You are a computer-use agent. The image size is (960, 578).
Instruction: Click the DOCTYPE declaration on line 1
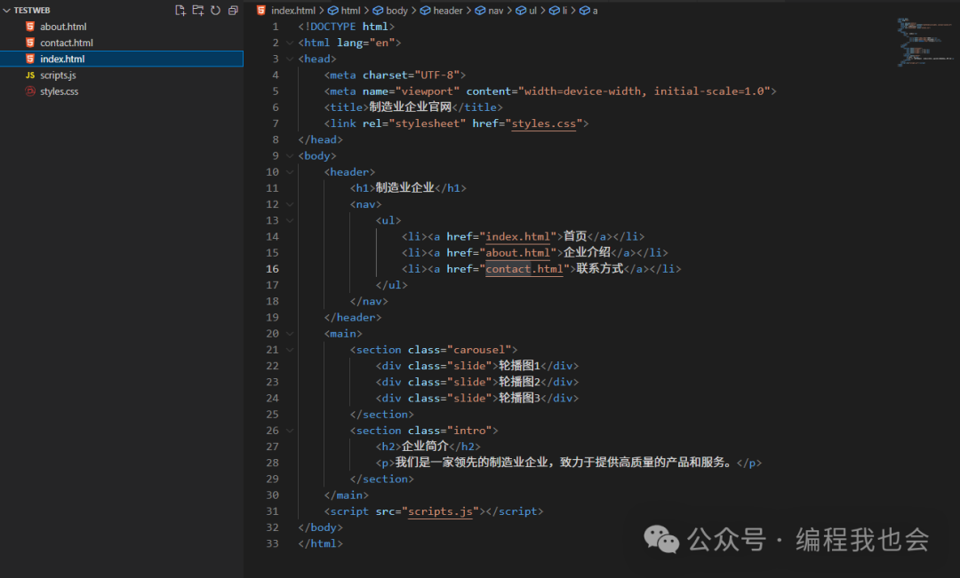tap(346, 27)
